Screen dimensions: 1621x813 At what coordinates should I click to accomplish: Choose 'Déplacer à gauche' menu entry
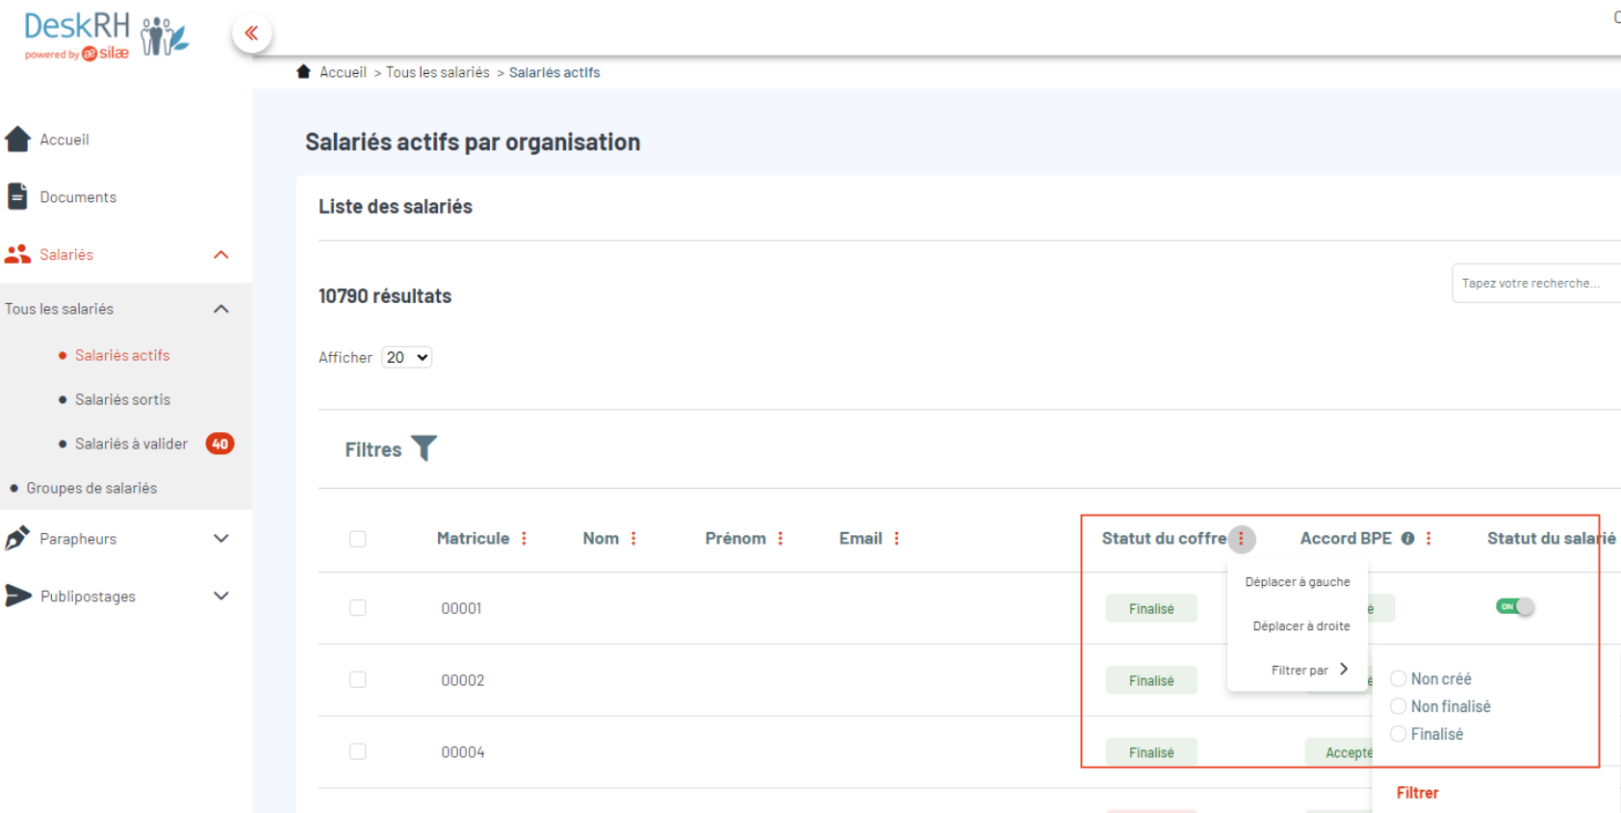(x=1297, y=582)
